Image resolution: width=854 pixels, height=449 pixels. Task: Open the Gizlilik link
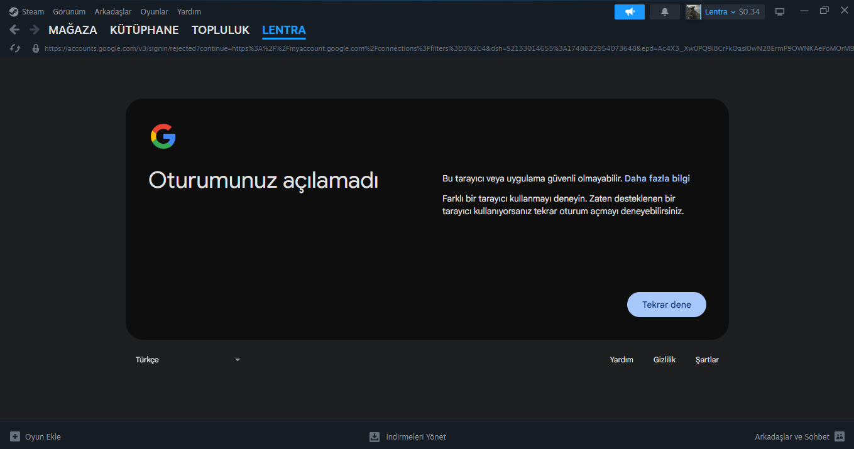(x=664, y=360)
